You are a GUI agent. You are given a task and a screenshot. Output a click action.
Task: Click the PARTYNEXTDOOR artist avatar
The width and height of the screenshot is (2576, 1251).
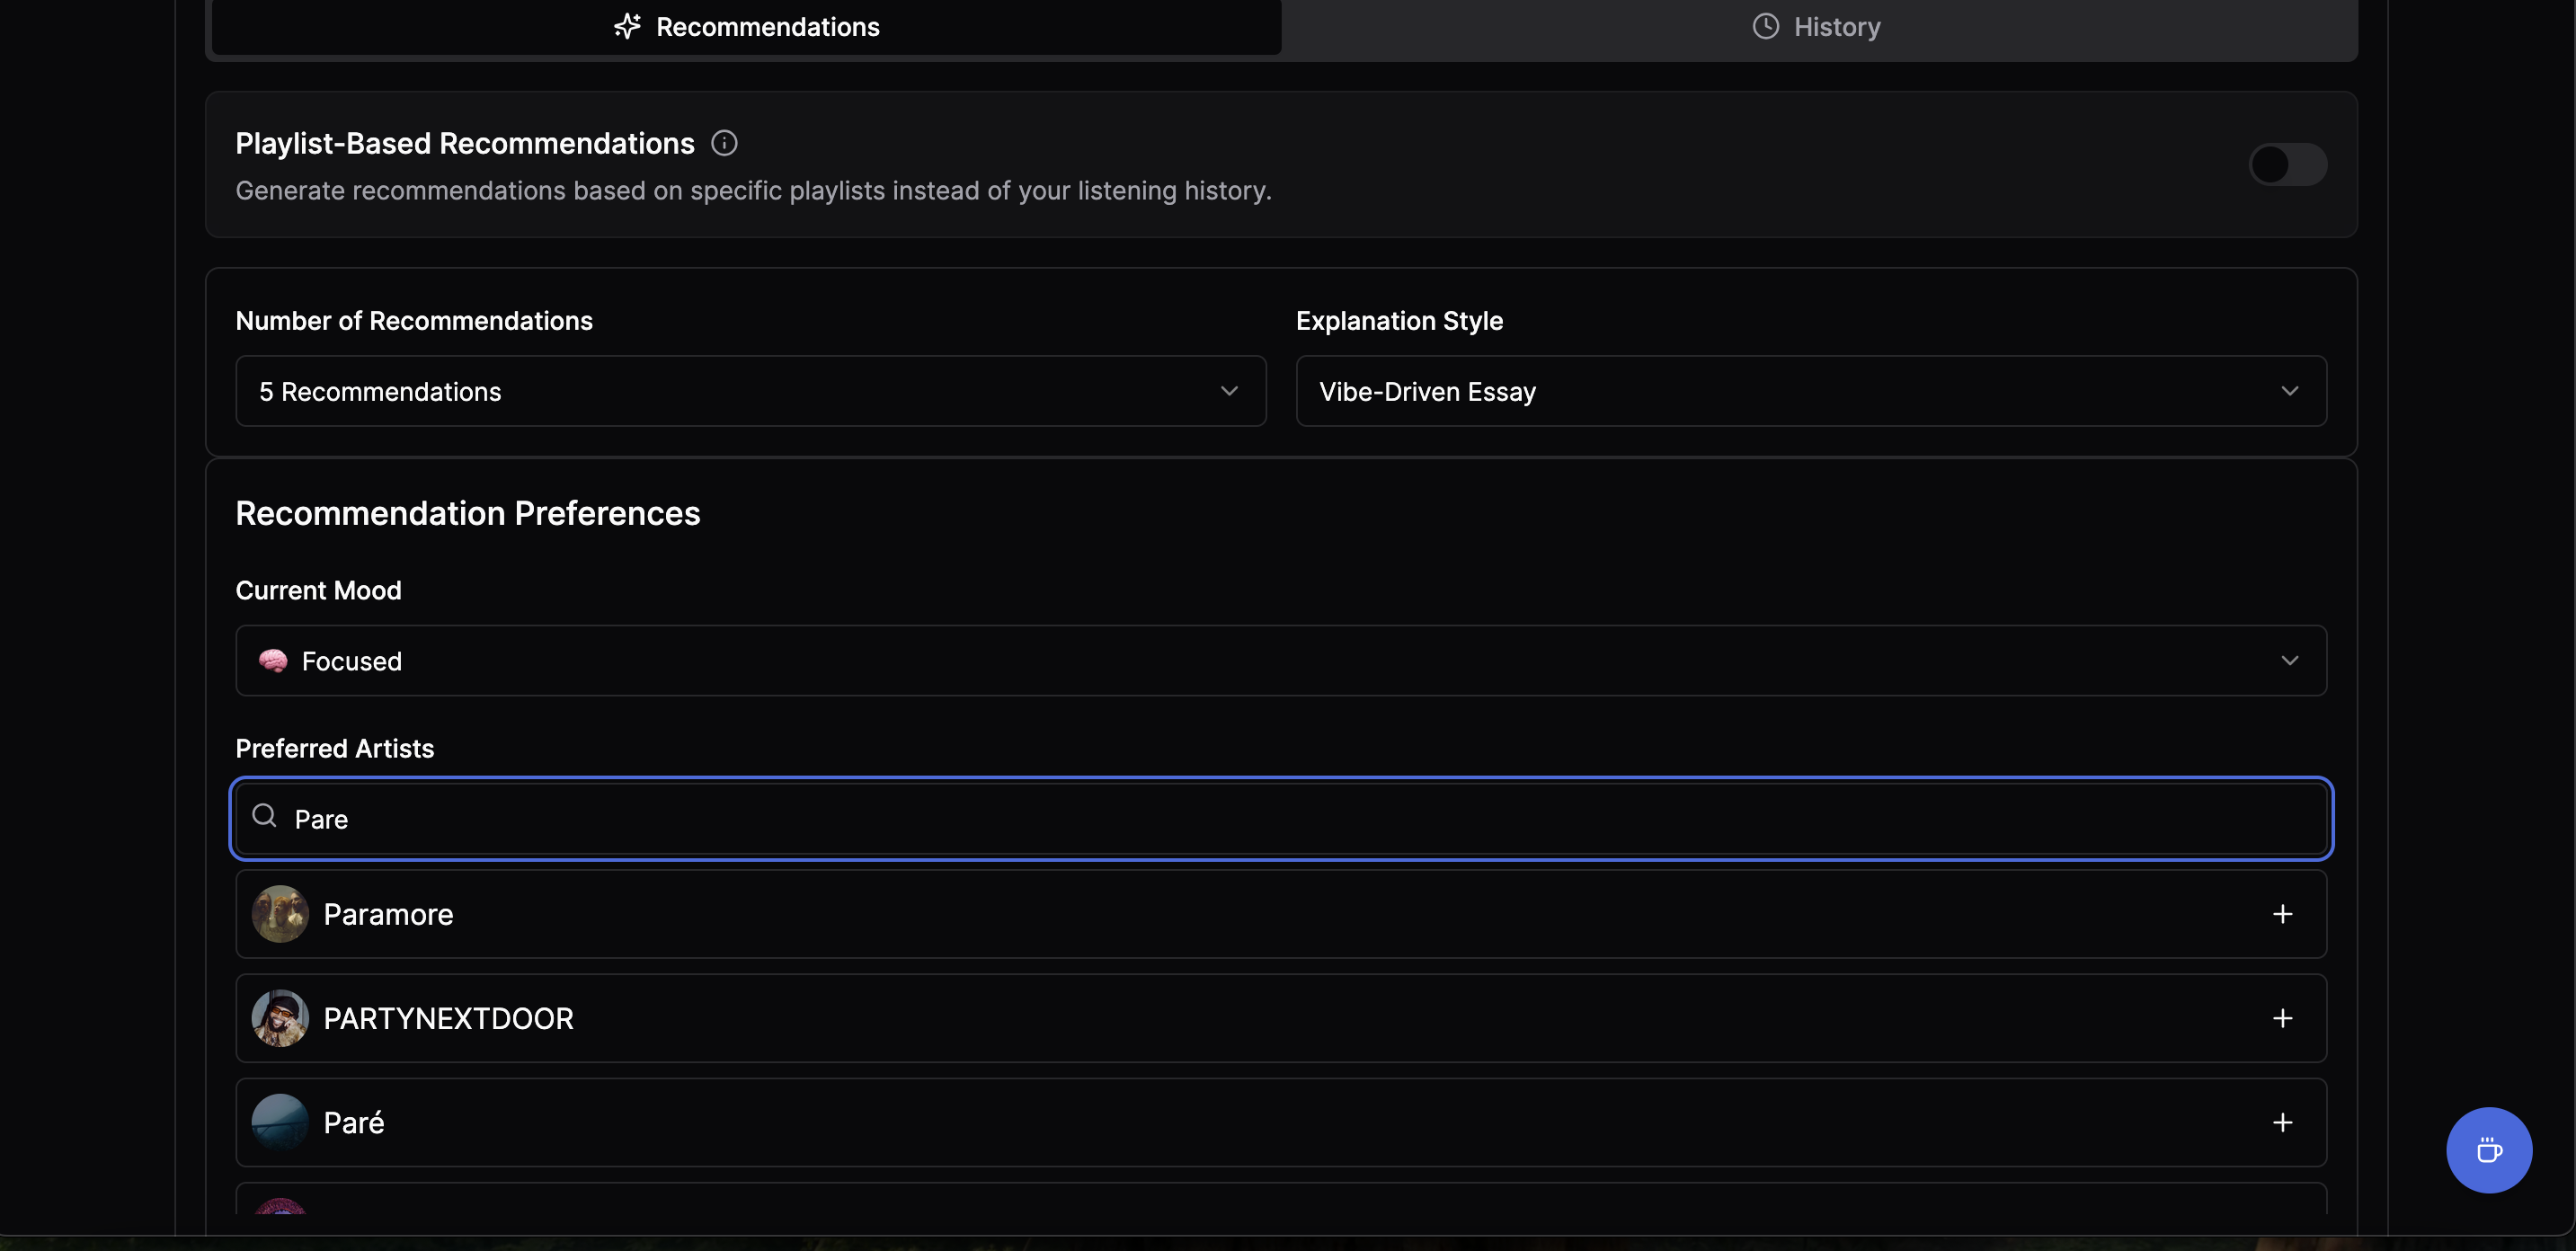tap(280, 1018)
